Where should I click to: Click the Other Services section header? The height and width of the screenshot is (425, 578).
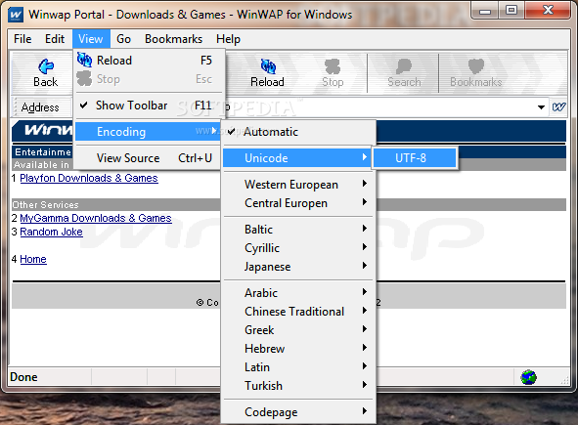(x=45, y=205)
